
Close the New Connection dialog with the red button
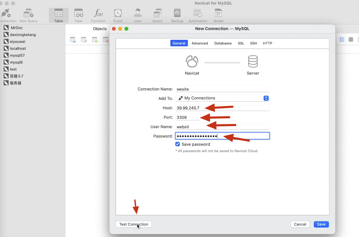pos(114,29)
